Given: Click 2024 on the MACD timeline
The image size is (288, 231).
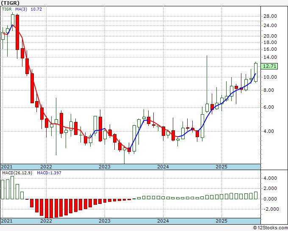Looking at the screenshot, I should pos(163,221).
